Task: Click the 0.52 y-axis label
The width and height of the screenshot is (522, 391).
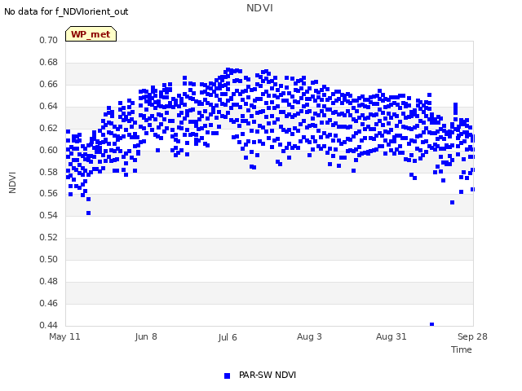Action: pyautogui.click(x=49, y=237)
